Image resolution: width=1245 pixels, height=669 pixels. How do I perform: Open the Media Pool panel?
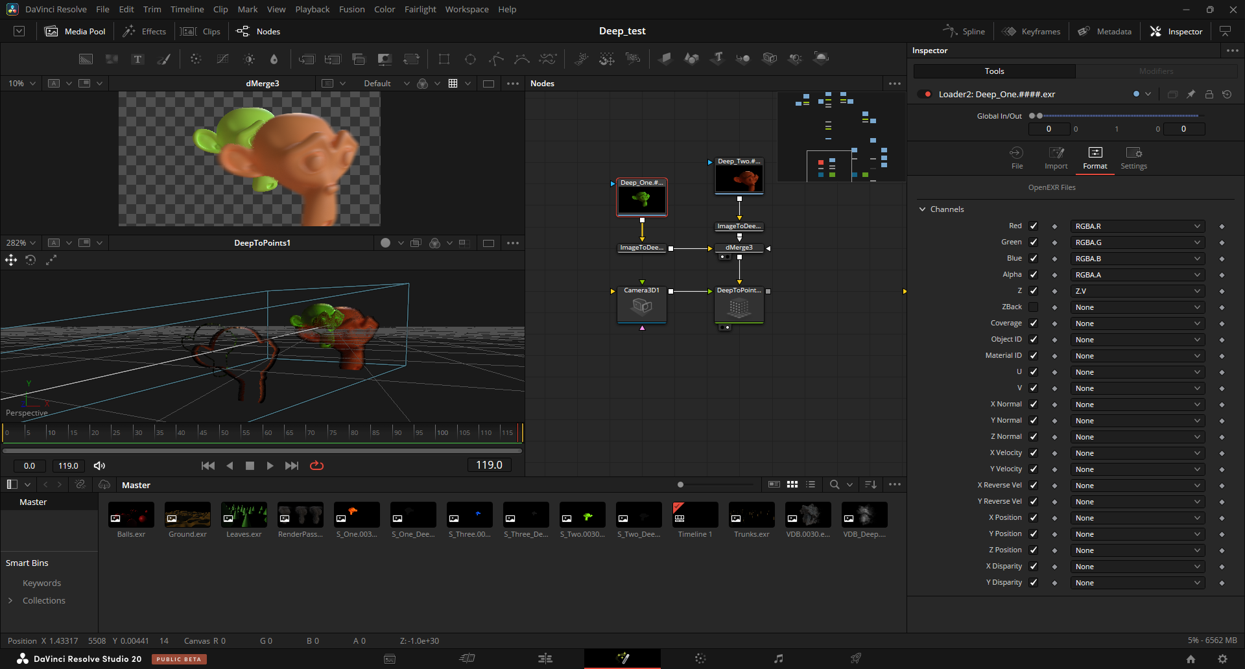pyautogui.click(x=75, y=31)
